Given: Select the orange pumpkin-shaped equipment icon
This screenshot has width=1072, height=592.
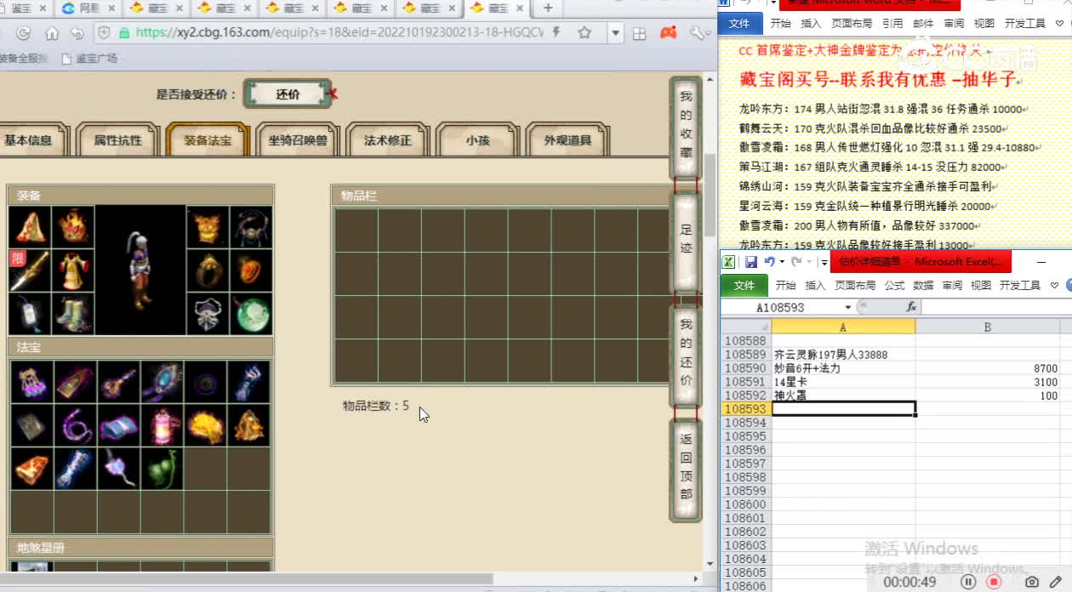Looking at the screenshot, I should 251,270.
